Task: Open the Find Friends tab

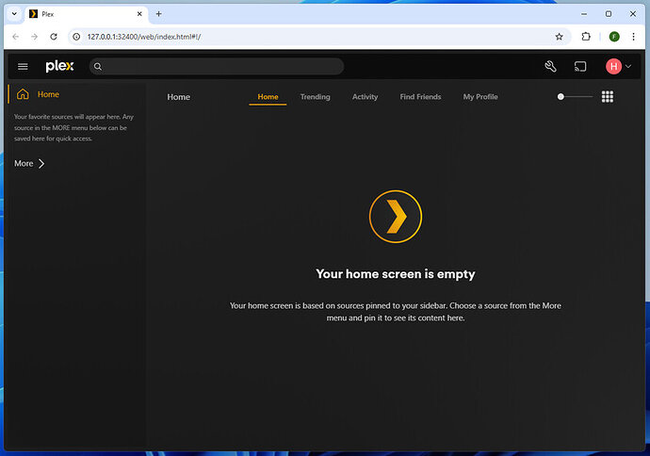Action: tap(420, 97)
